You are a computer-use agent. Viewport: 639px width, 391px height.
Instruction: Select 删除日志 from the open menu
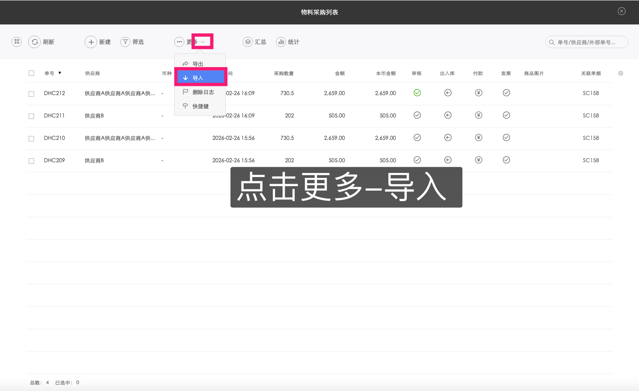pos(204,92)
